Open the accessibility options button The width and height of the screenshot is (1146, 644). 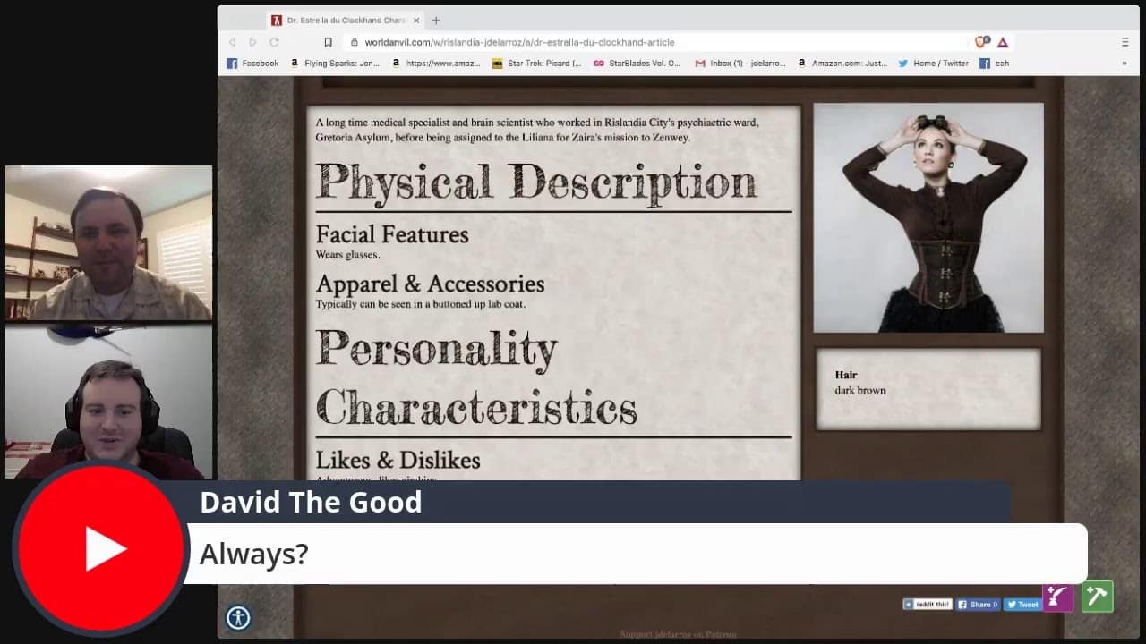coord(238,617)
